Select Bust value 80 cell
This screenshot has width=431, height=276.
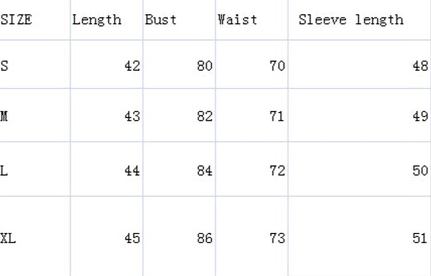point(204,66)
